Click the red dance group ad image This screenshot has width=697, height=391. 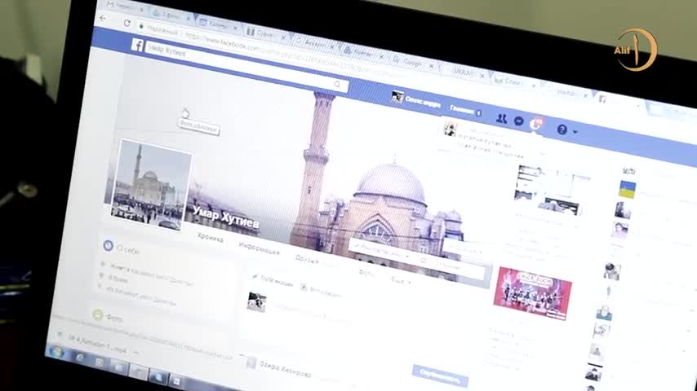(x=532, y=292)
